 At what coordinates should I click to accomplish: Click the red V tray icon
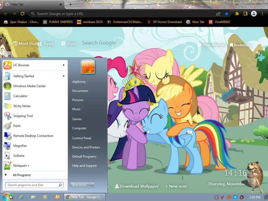222,197
